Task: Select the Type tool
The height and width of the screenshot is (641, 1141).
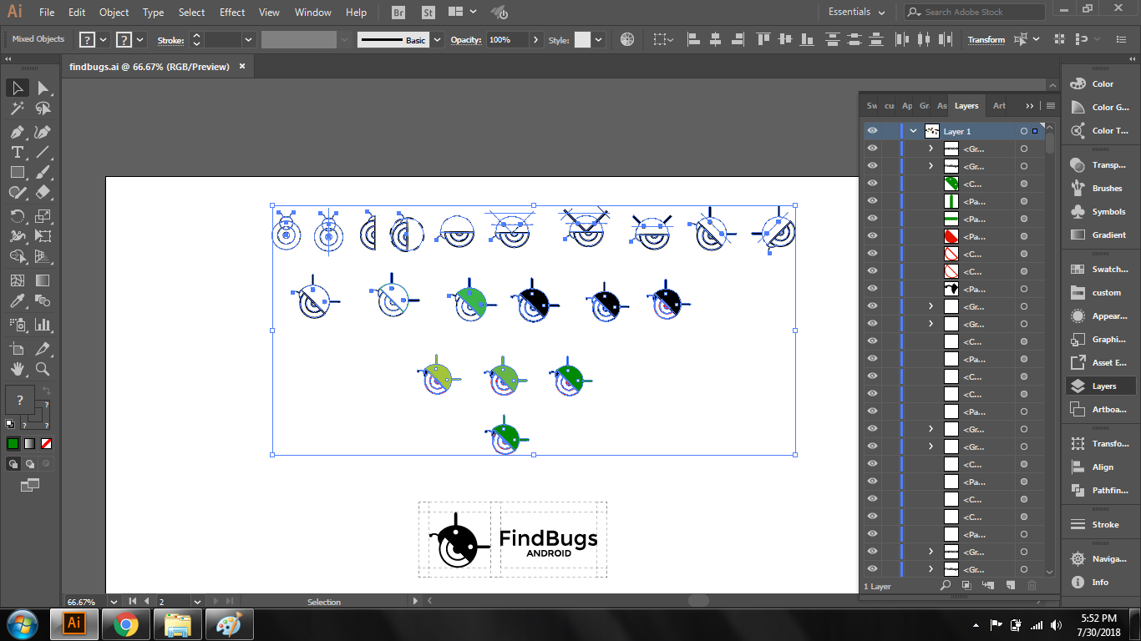Action: coord(17,152)
